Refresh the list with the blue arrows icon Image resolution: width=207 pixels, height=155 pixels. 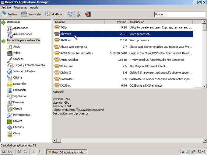pos(70,14)
